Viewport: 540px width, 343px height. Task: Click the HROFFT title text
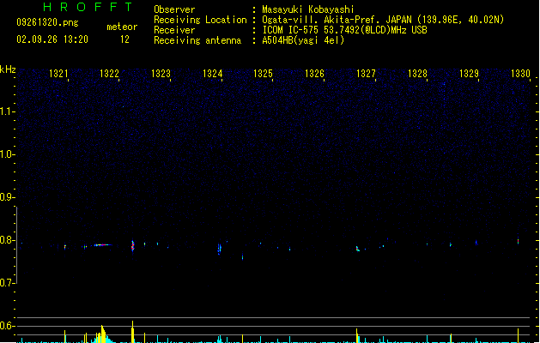pyautogui.click(x=88, y=7)
